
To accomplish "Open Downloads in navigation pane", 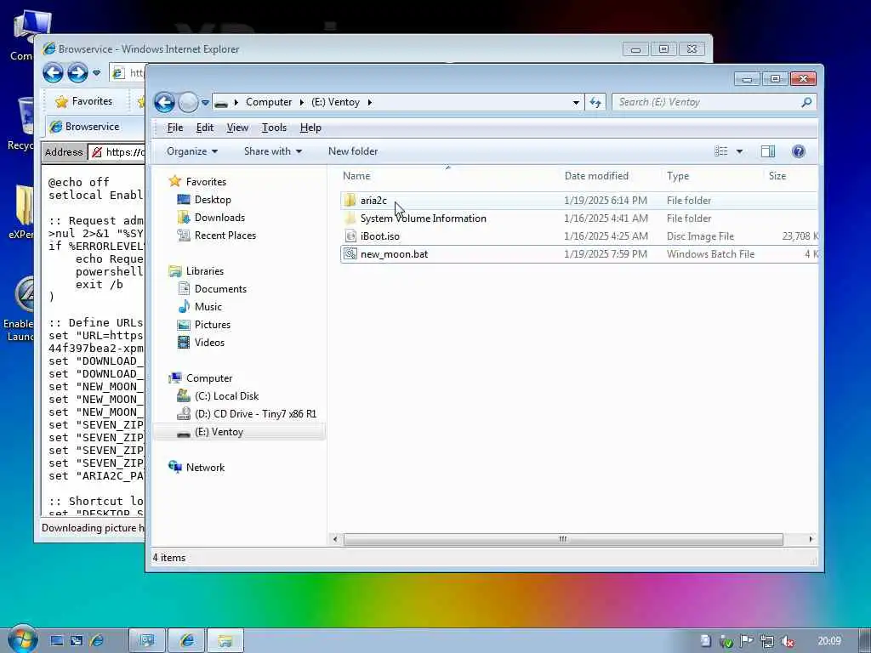I will click(219, 217).
